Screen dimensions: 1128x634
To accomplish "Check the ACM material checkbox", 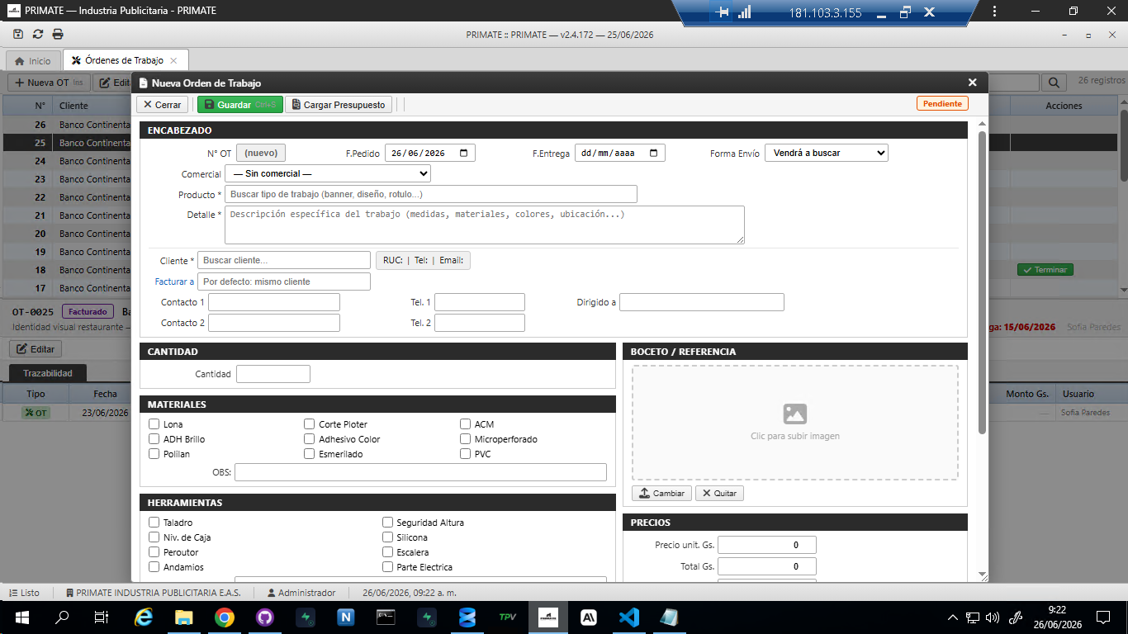I will 466,424.
